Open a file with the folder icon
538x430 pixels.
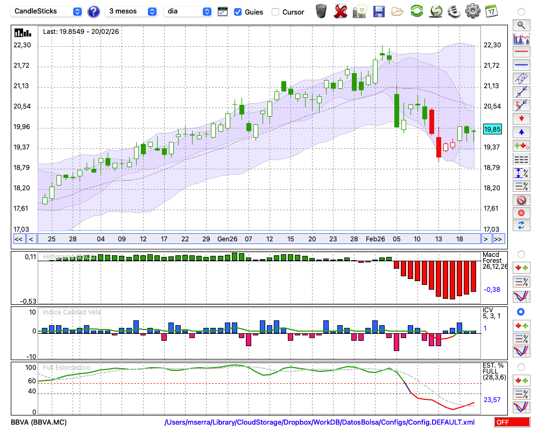tap(398, 11)
